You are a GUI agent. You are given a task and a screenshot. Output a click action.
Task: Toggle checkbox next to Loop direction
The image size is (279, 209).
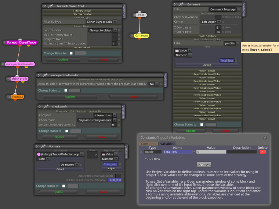pyautogui.click(x=119, y=30)
